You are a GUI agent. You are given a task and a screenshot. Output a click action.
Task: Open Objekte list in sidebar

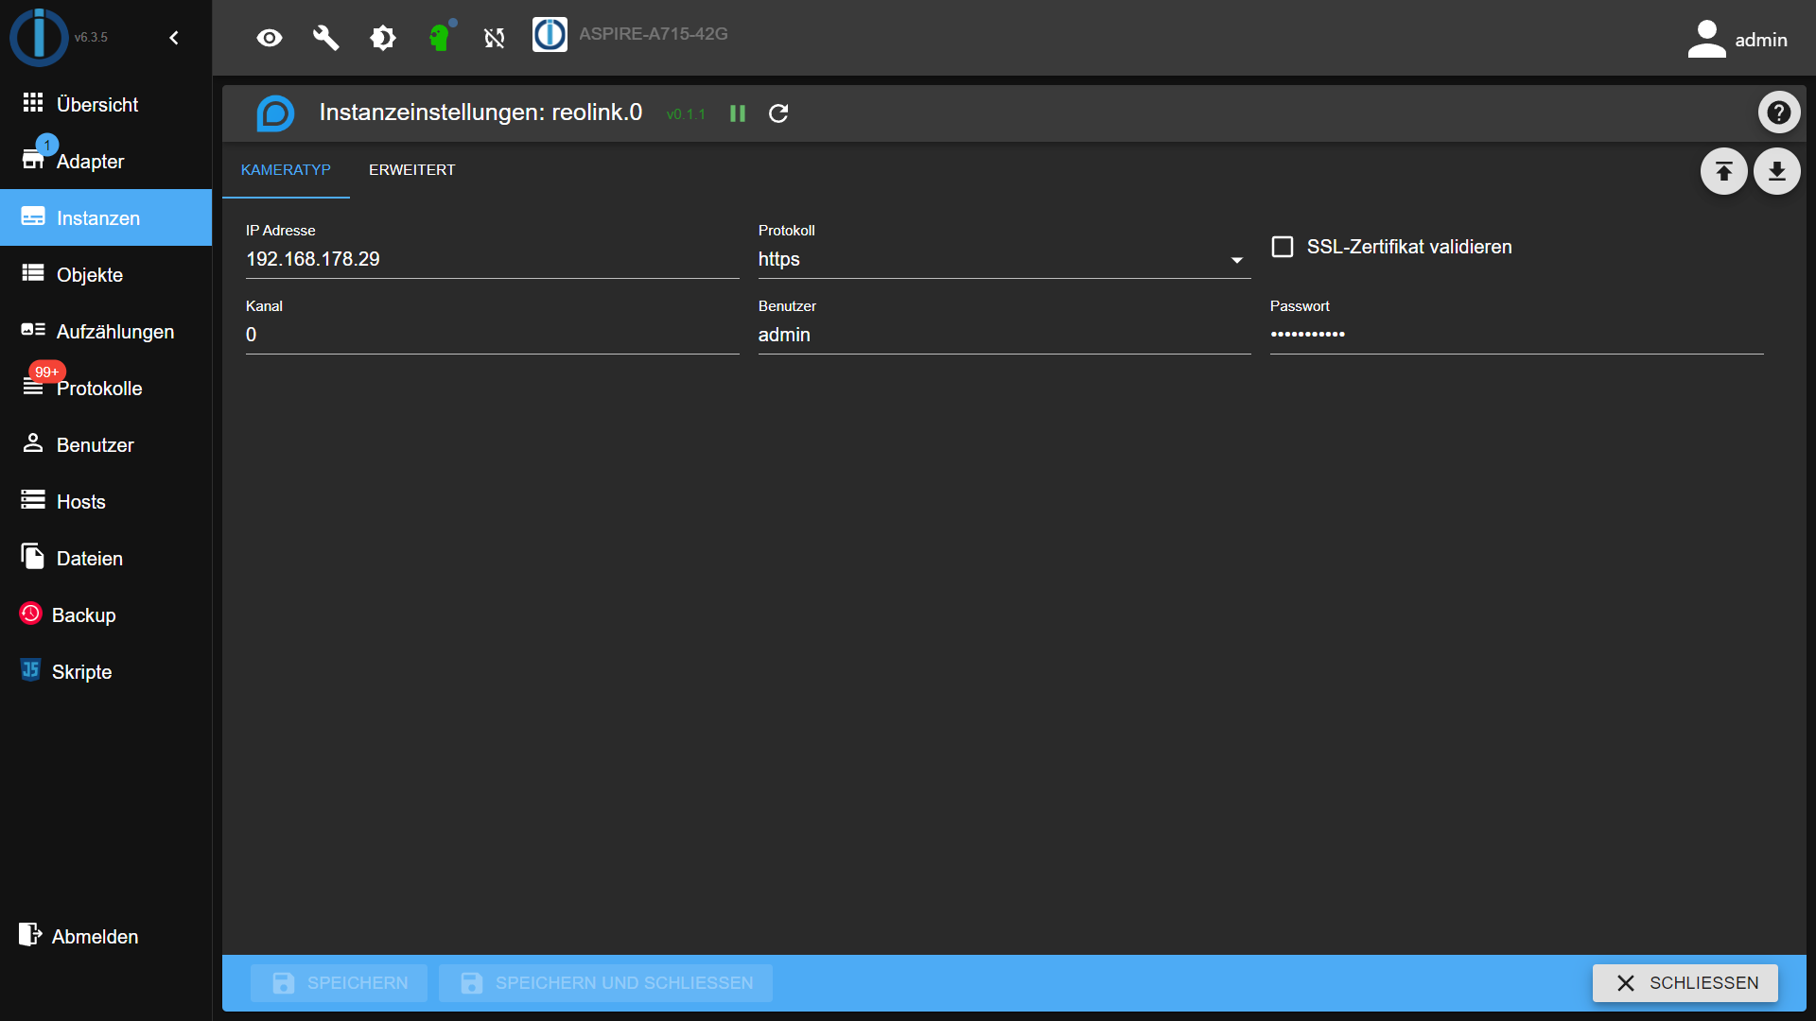pyautogui.click(x=106, y=274)
